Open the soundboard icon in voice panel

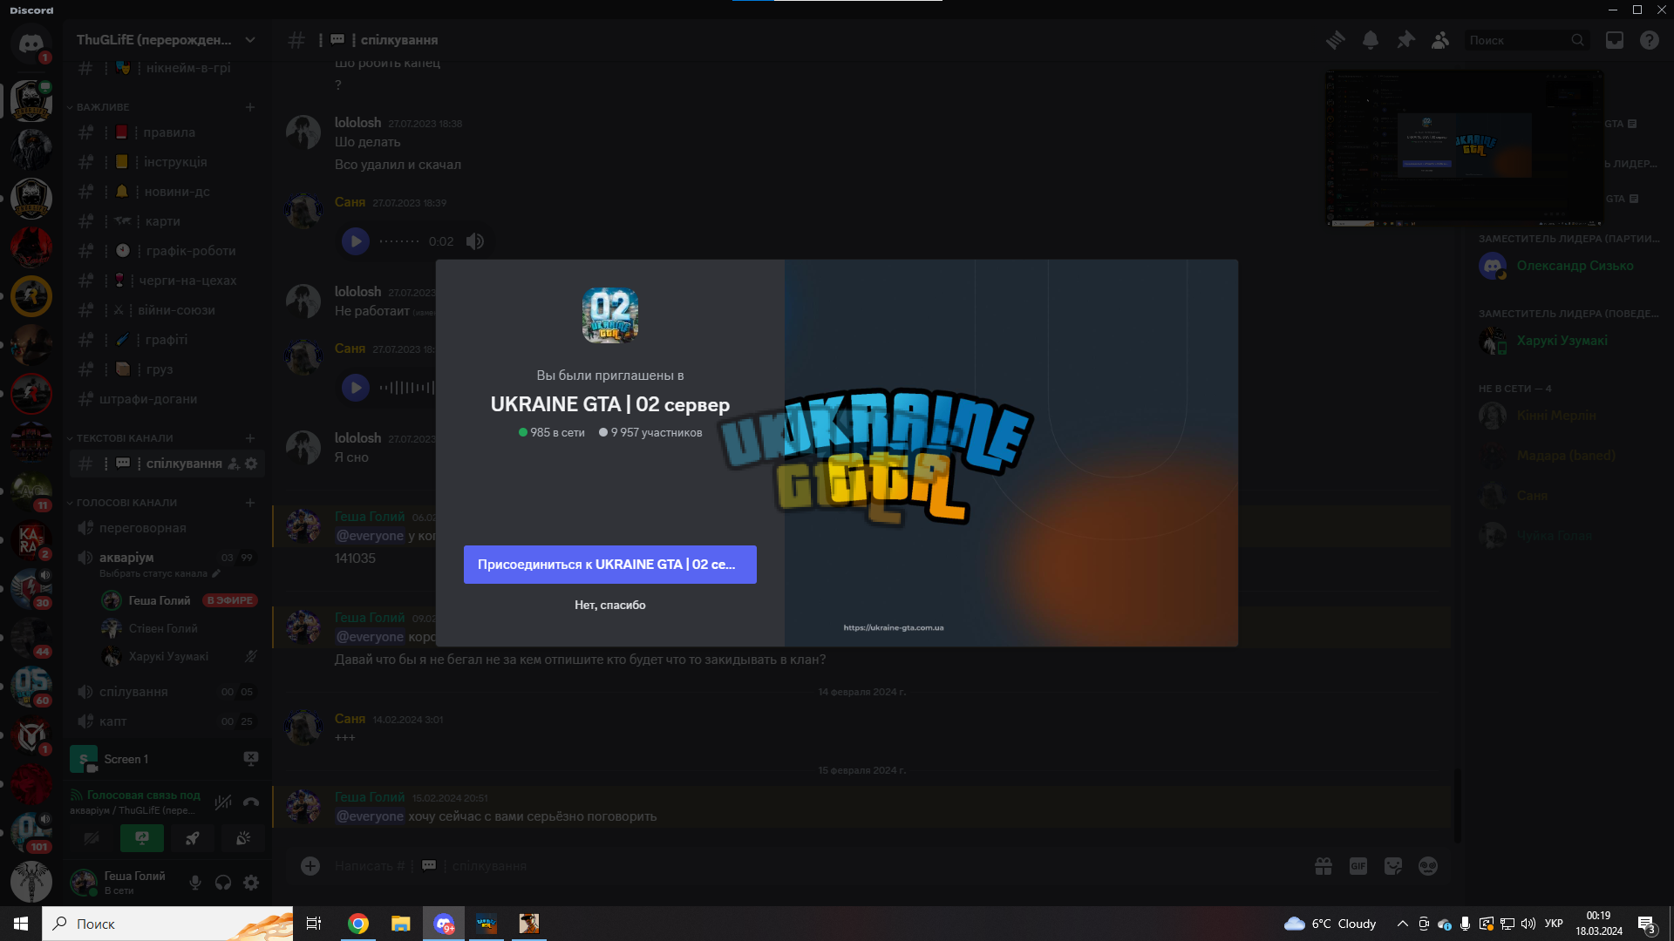point(243,838)
